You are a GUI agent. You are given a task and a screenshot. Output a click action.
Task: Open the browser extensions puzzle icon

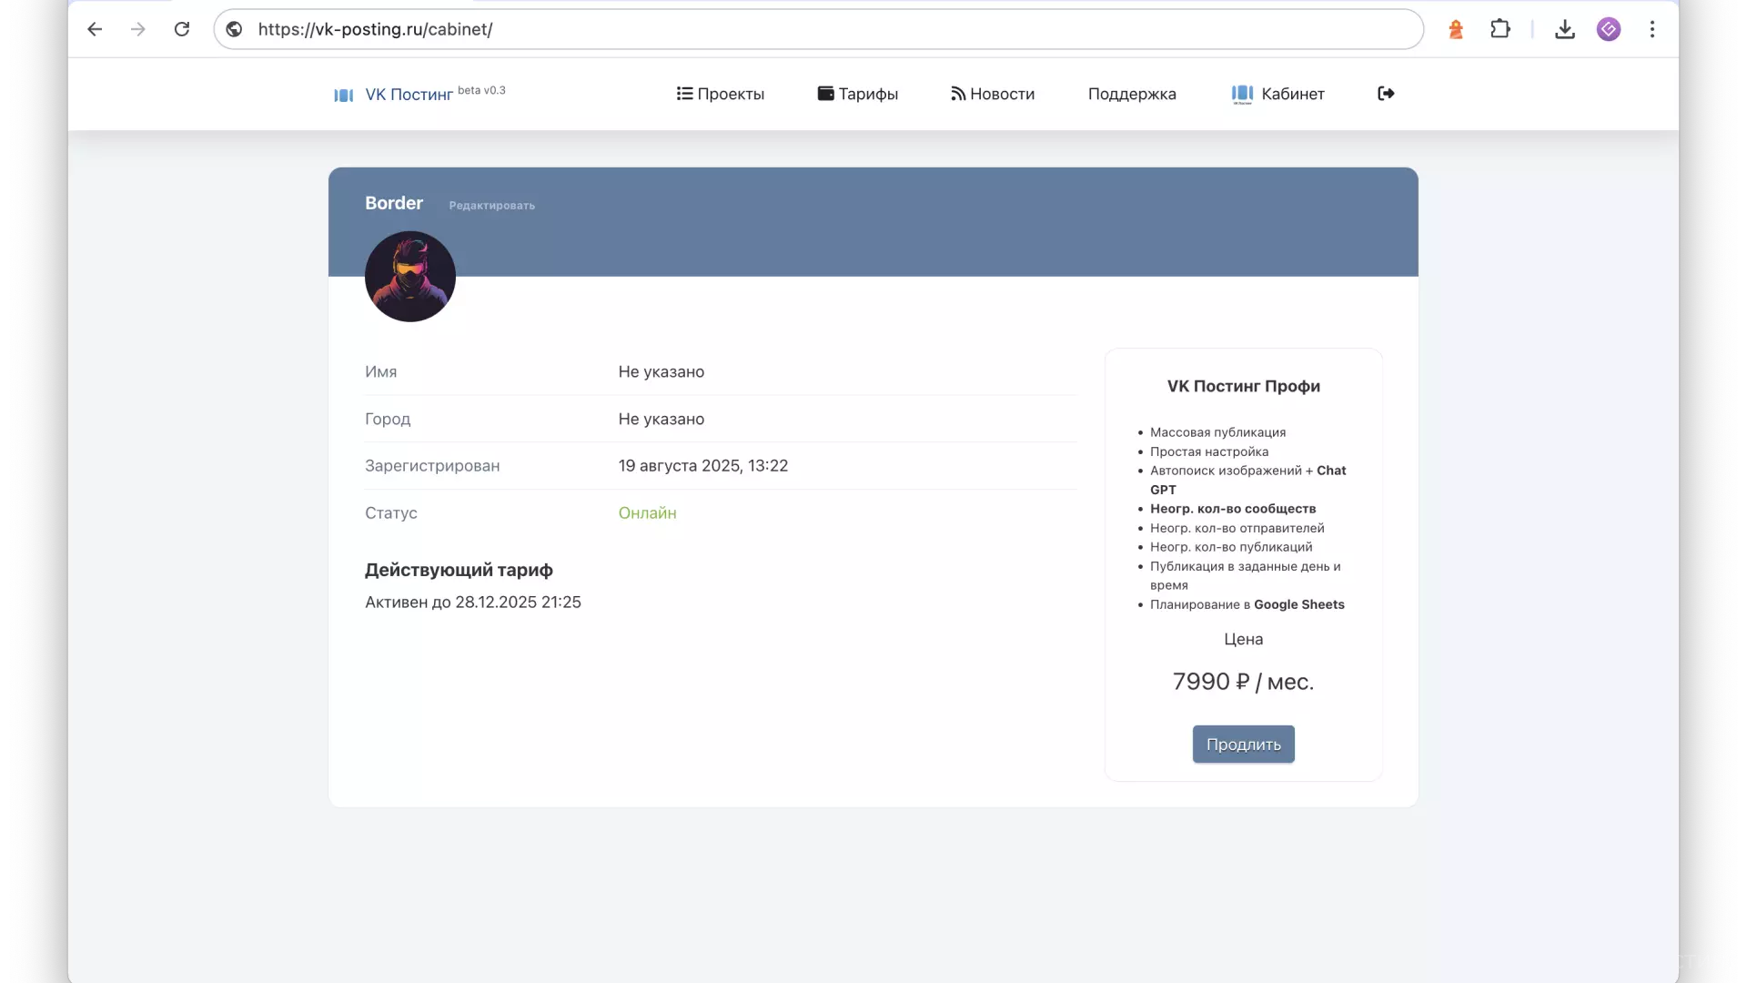point(1500,29)
